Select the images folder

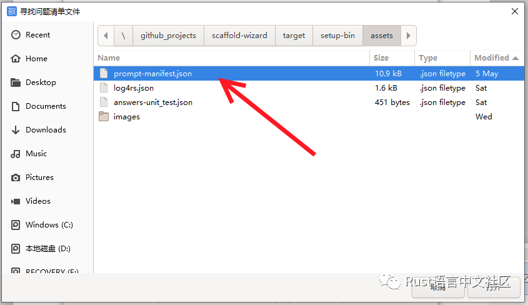coord(309,116)
